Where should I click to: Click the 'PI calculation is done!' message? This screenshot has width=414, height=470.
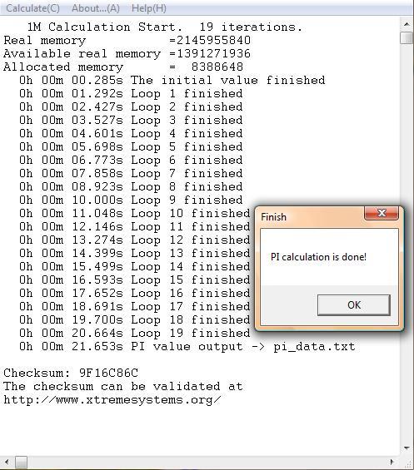[x=318, y=257]
